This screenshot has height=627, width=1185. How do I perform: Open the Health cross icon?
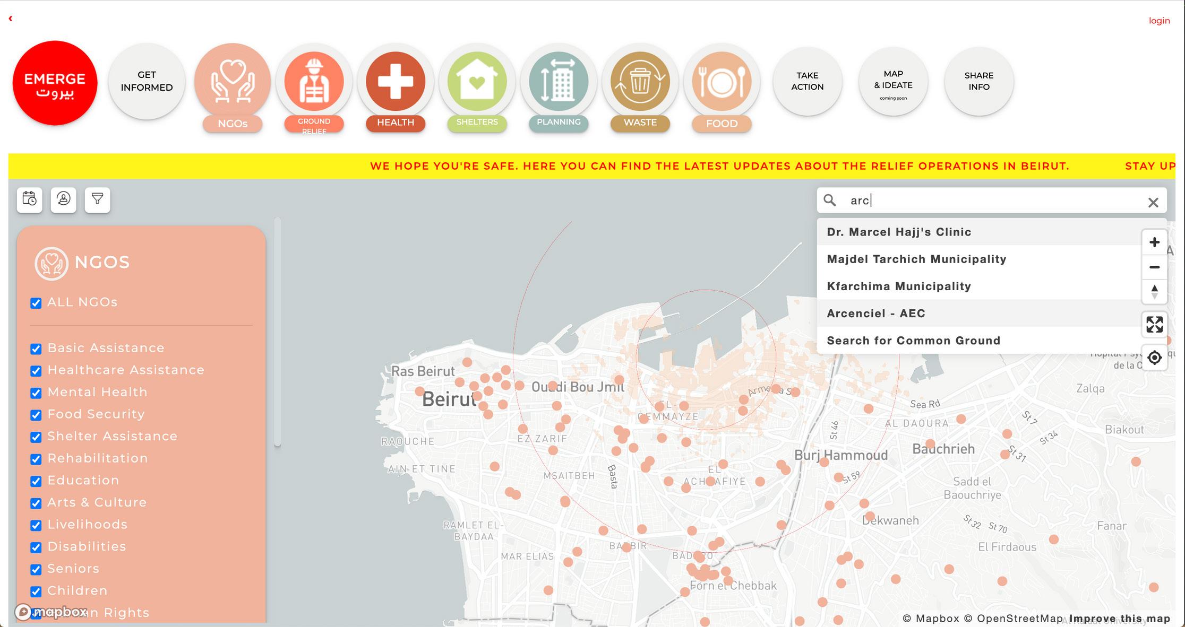coord(396,82)
